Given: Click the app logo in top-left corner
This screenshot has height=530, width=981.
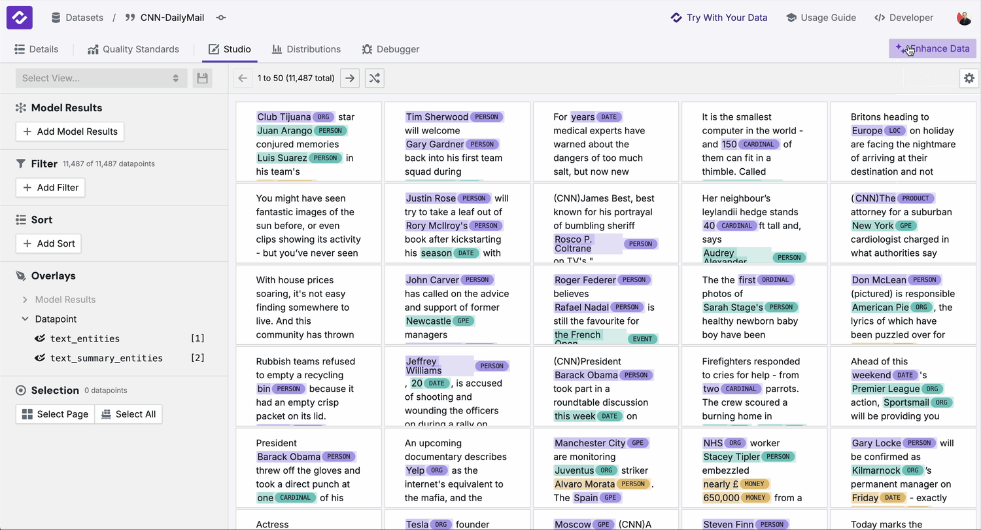Looking at the screenshot, I should 20,18.
